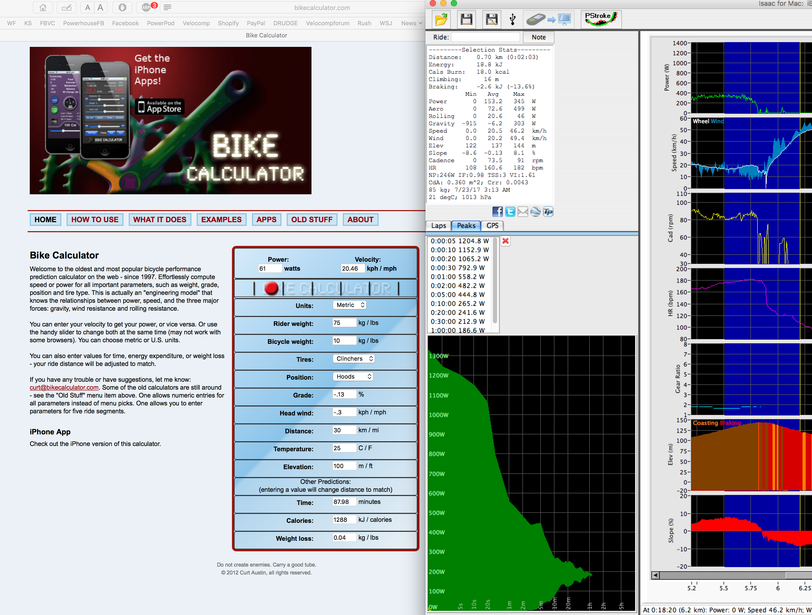Open WHAT IT DOES menu item

click(160, 220)
